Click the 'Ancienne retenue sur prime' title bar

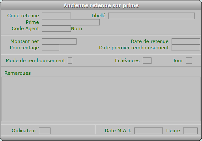coord(101,5)
